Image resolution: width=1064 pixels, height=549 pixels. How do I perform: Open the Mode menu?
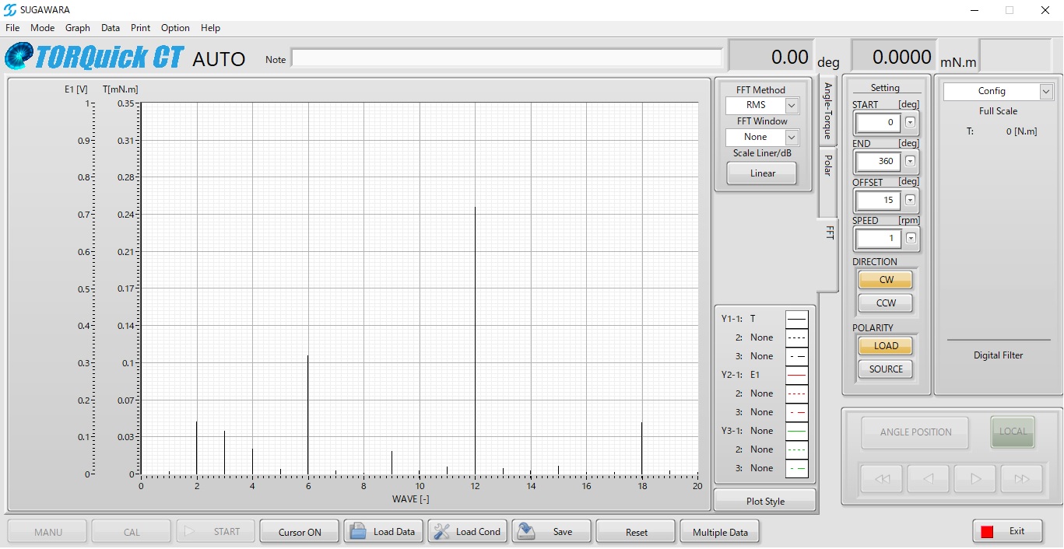43,28
